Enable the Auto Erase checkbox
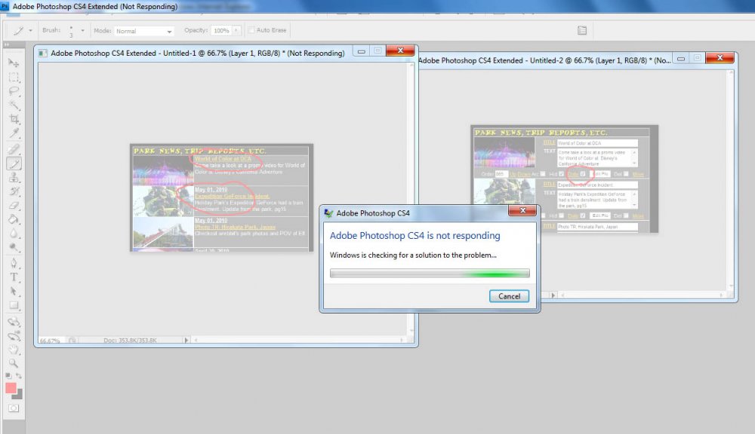Image resolution: width=755 pixels, height=434 pixels. [x=253, y=30]
